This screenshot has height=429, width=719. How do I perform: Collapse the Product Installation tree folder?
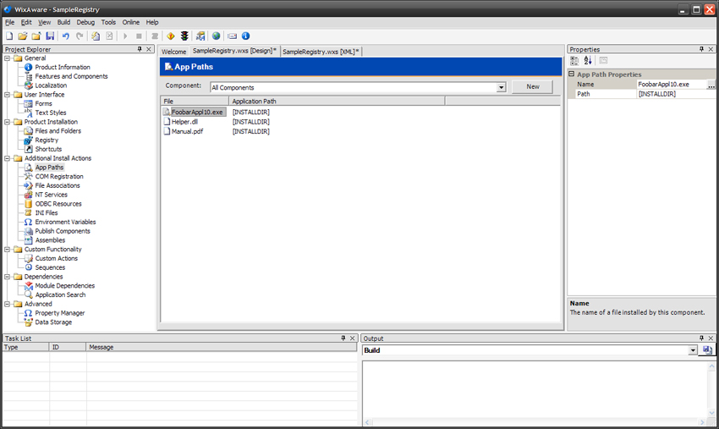pos(8,122)
